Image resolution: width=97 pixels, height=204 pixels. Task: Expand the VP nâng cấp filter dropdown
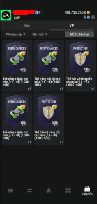tap(16, 34)
